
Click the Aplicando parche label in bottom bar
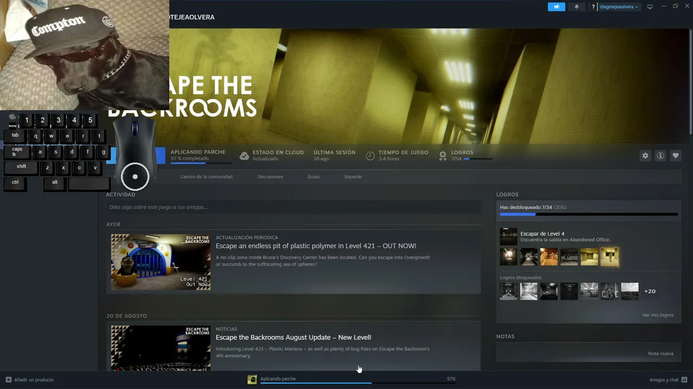(x=278, y=379)
